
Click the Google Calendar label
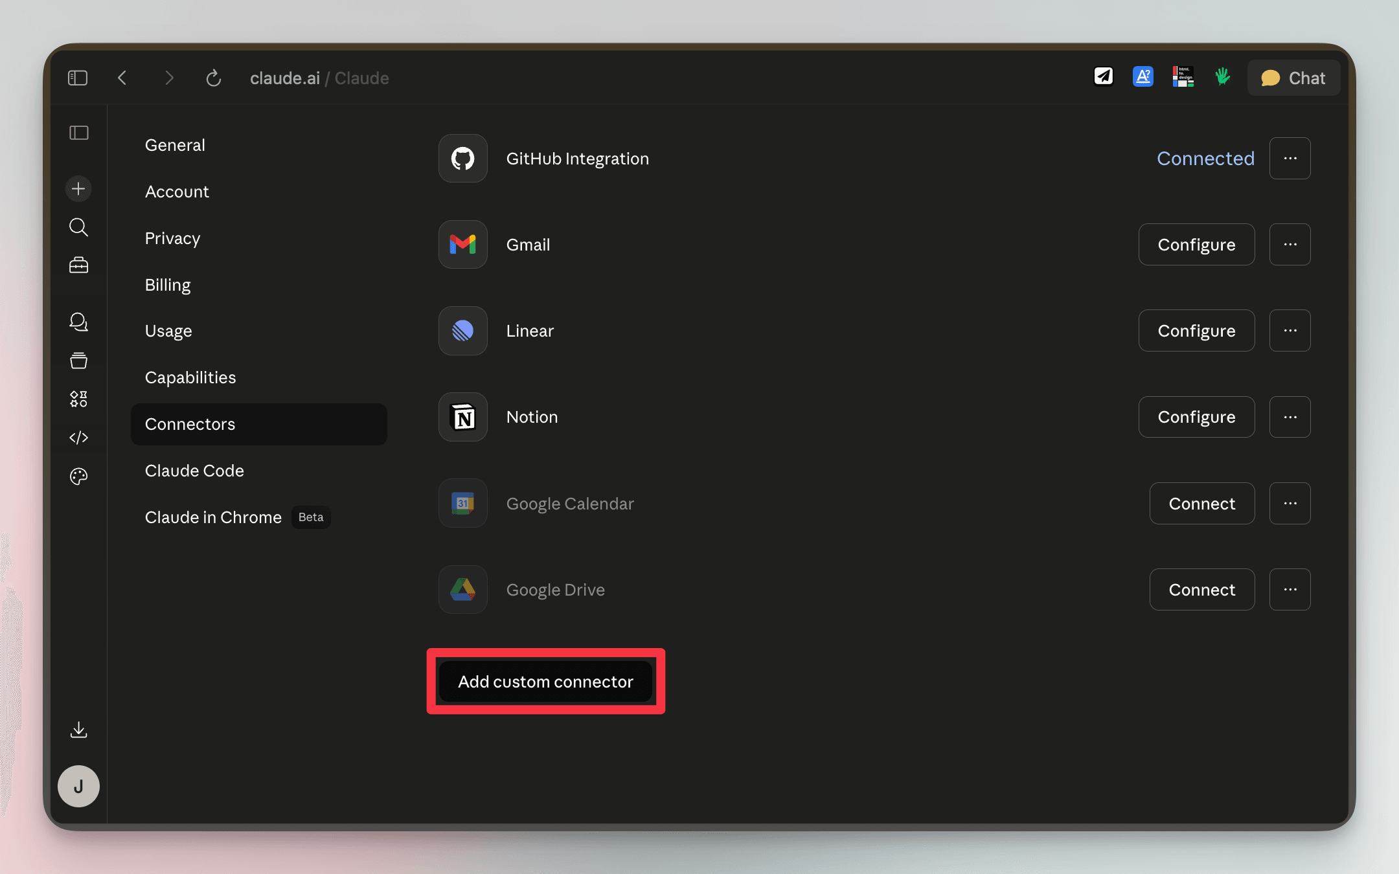click(x=570, y=504)
